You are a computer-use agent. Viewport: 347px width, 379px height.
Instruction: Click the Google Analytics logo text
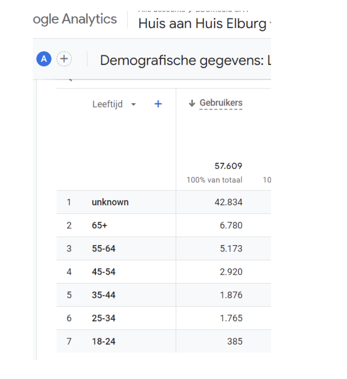75,20
